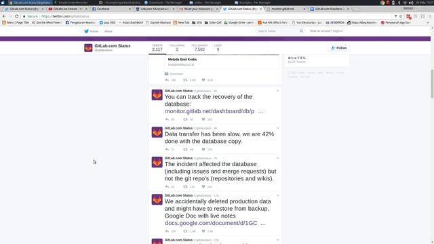434x244 pixels.
Task: Switch to the GitLab Live Stream tab
Action: (68, 9)
